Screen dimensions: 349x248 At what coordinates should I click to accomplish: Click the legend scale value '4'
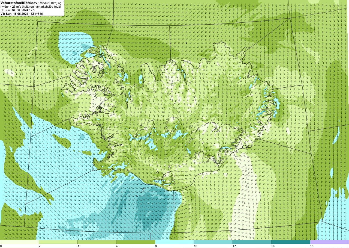point(79,246)
